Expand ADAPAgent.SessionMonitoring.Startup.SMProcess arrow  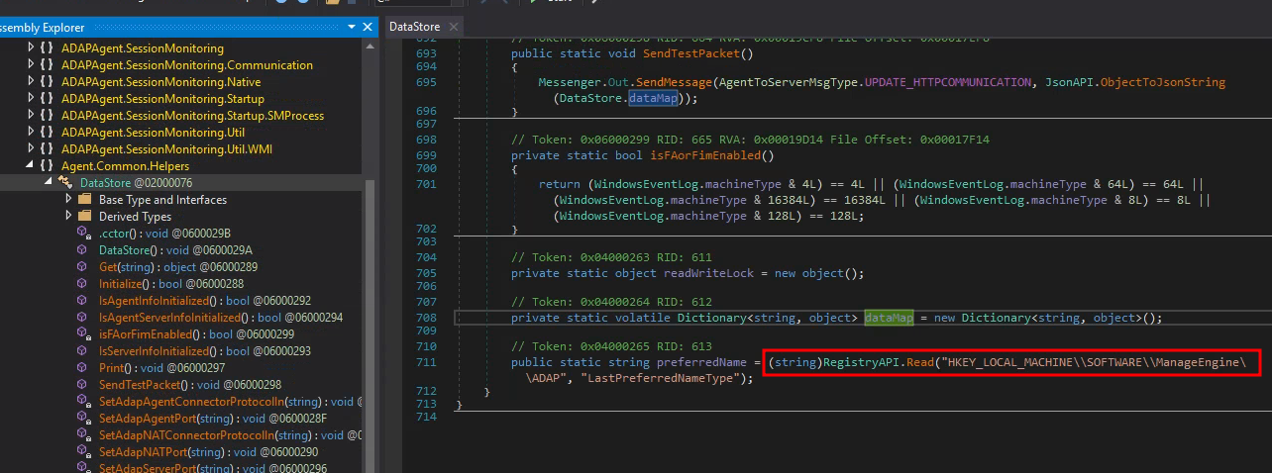coord(32,115)
